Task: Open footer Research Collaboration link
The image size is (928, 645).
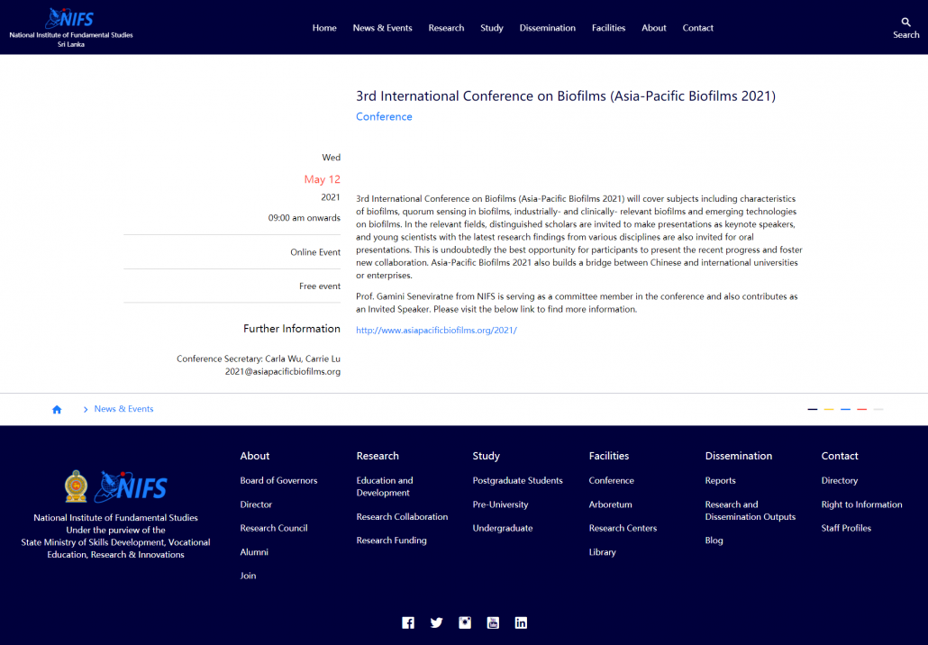Action: coord(402,516)
